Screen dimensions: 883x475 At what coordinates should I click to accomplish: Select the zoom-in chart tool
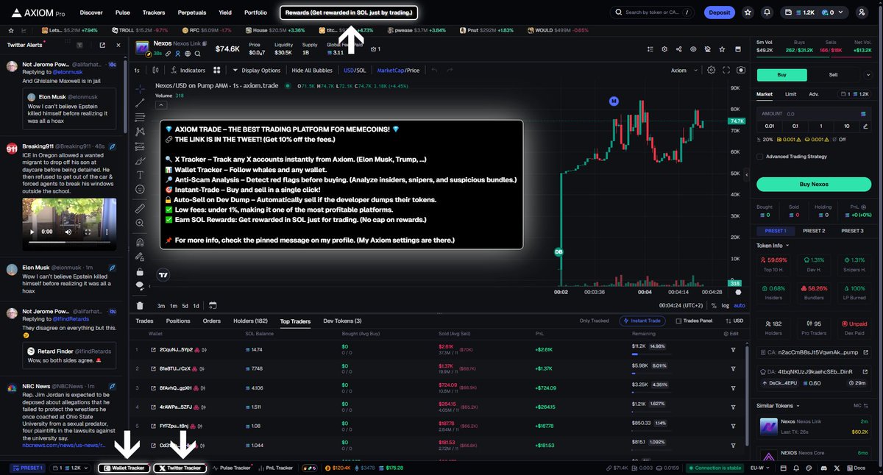pos(141,223)
